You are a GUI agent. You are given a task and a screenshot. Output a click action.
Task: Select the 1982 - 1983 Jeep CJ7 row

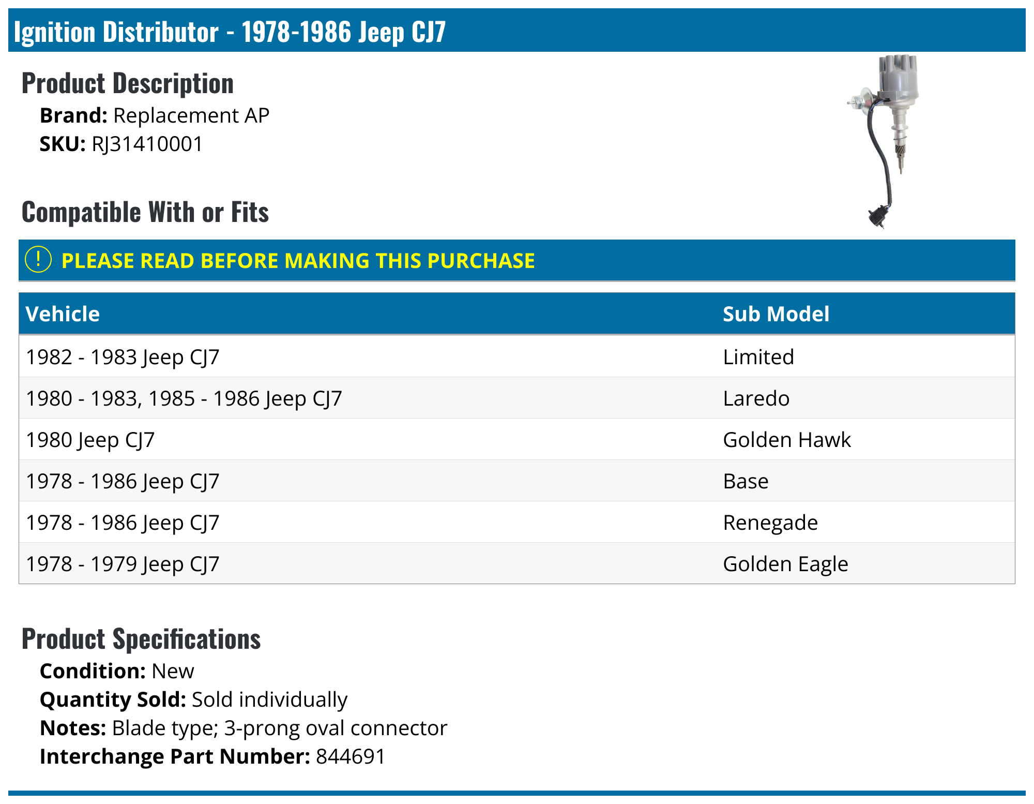(x=123, y=357)
